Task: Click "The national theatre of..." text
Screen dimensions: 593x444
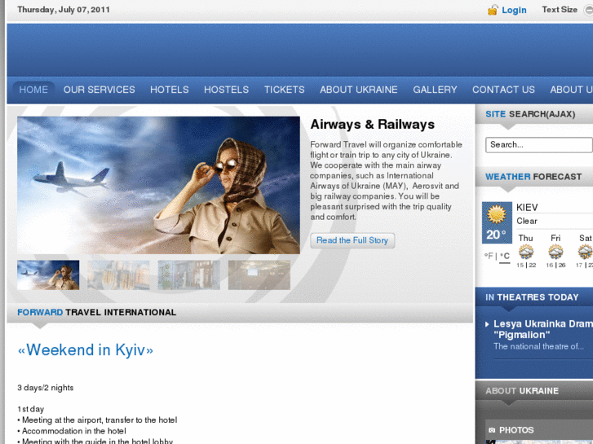Action: (538, 346)
